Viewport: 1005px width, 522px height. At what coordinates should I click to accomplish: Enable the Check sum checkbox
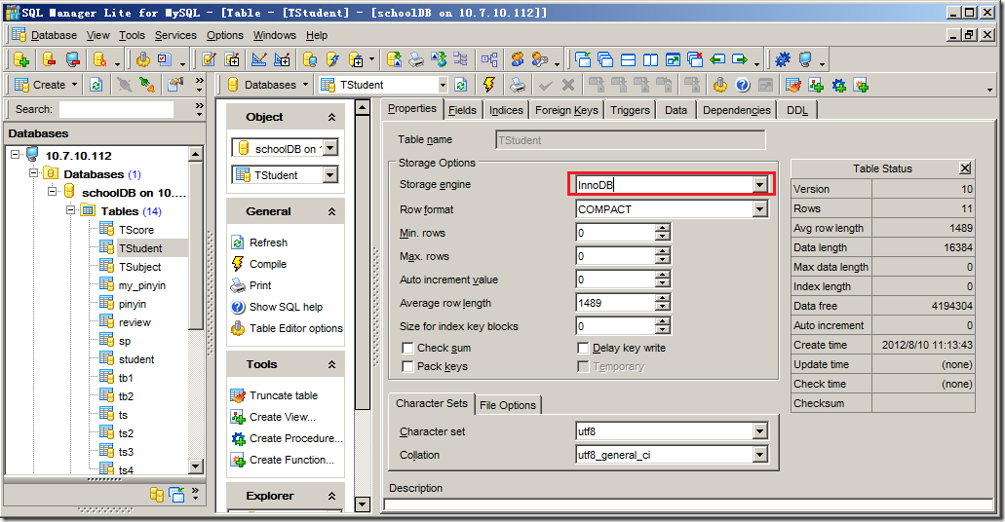pyautogui.click(x=407, y=348)
